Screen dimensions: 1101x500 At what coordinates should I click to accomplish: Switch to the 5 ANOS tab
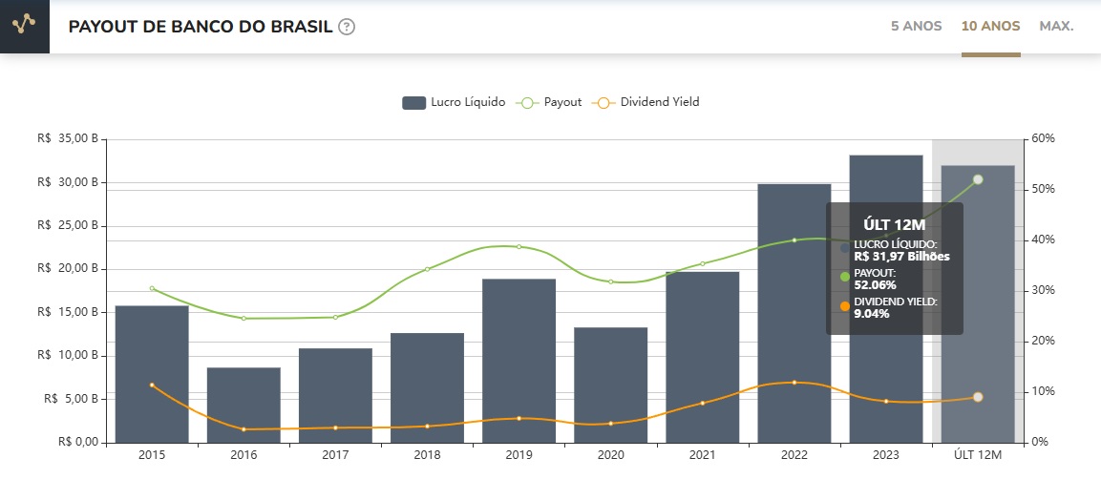917,27
